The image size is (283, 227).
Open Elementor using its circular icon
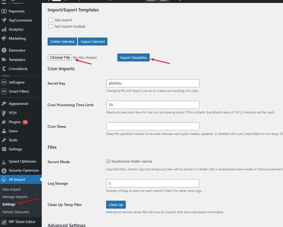tap(4, 50)
